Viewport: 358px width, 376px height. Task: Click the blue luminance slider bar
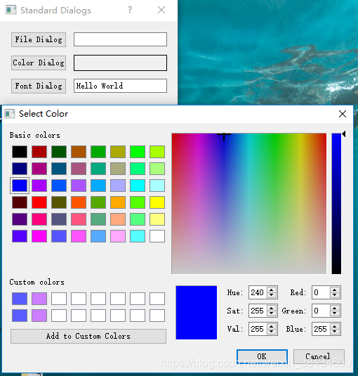336,204
